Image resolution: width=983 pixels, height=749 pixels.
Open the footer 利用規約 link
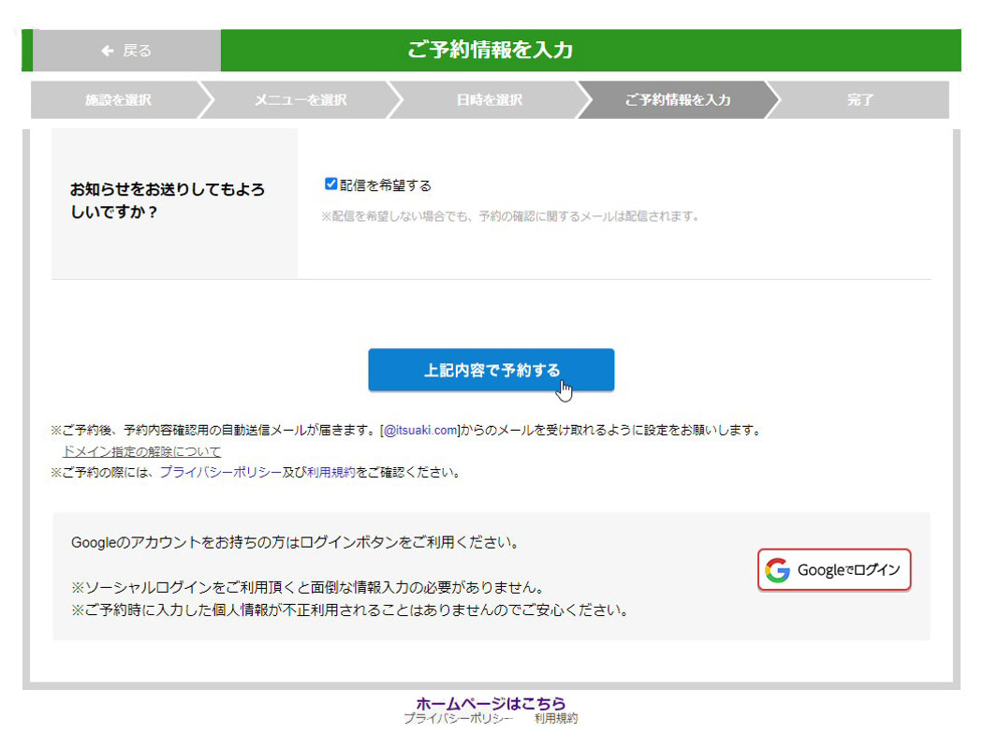click(556, 719)
